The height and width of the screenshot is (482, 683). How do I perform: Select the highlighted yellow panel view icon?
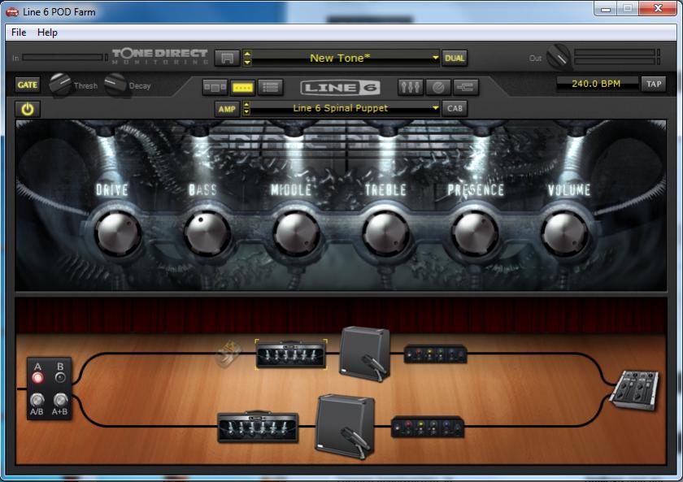click(x=242, y=87)
